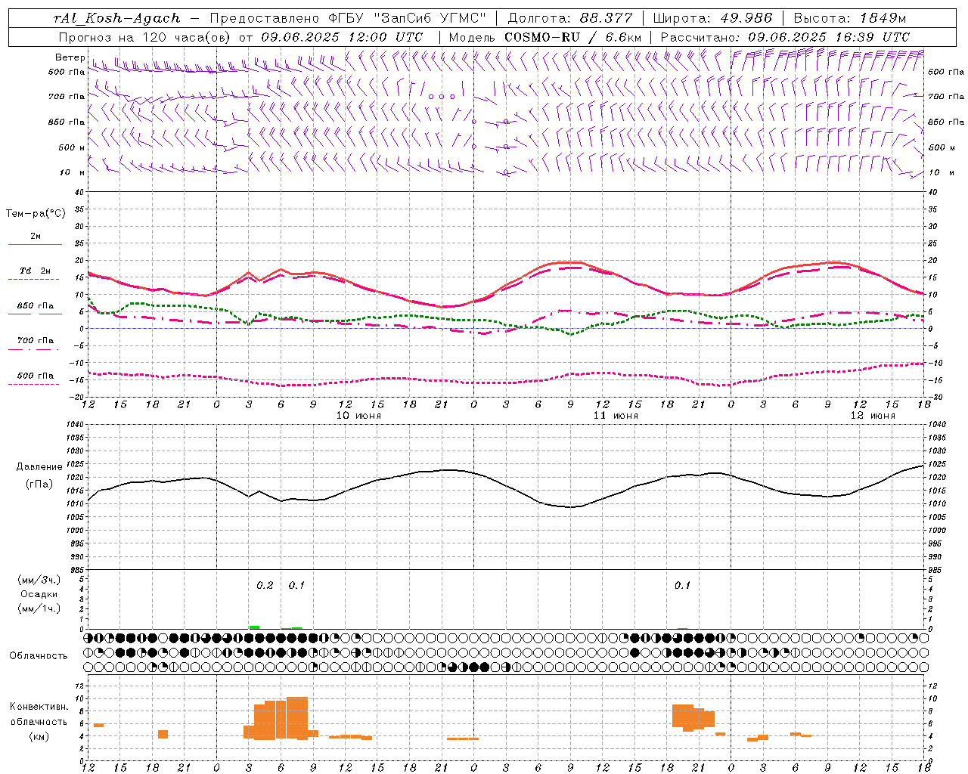Click the 11 июня date label

click(616, 416)
